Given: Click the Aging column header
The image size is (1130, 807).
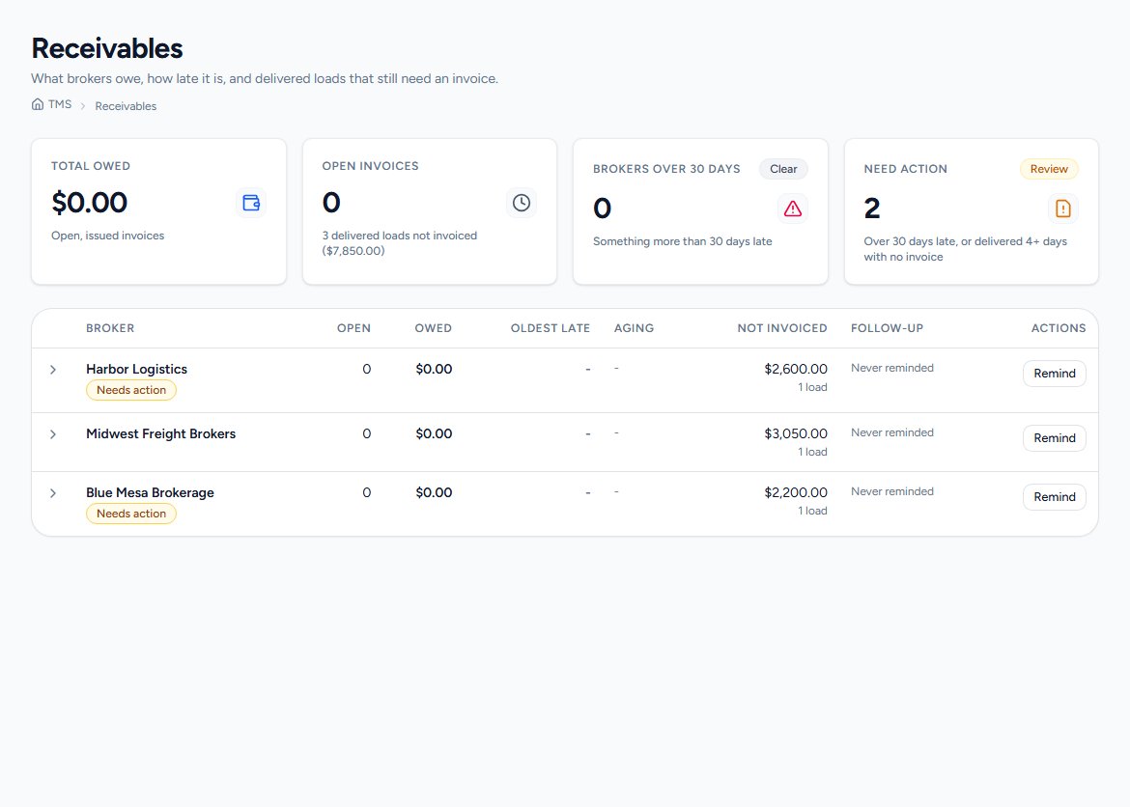Looking at the screenshot, I should (635, 328).
